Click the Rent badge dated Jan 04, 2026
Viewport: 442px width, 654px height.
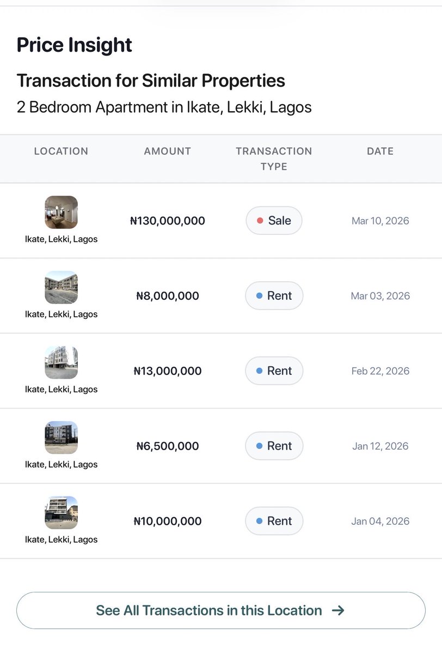click(x=274, y=521)
